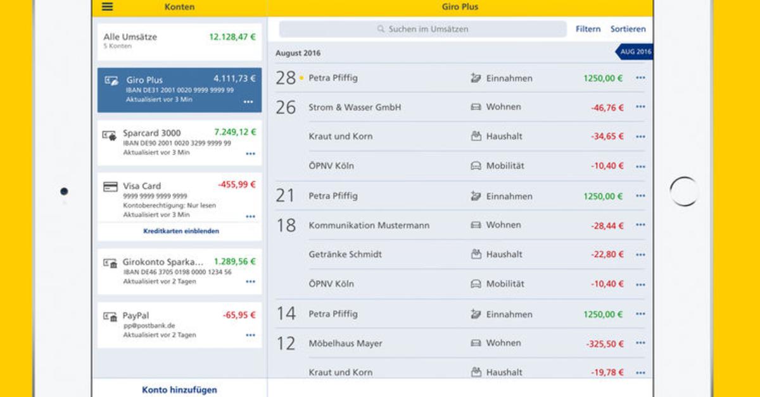This screenshot has width=760, height=397.
Task: Open three-dot menu for Sparcard 3000
Action: tap(251, 154)
